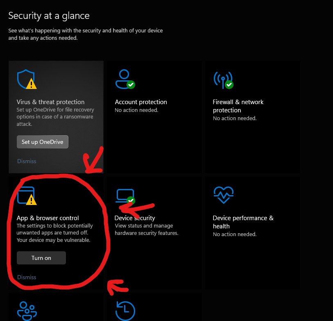333x321 pixels.
Task: Open the Virus & threat protection title
Action: 50,102
